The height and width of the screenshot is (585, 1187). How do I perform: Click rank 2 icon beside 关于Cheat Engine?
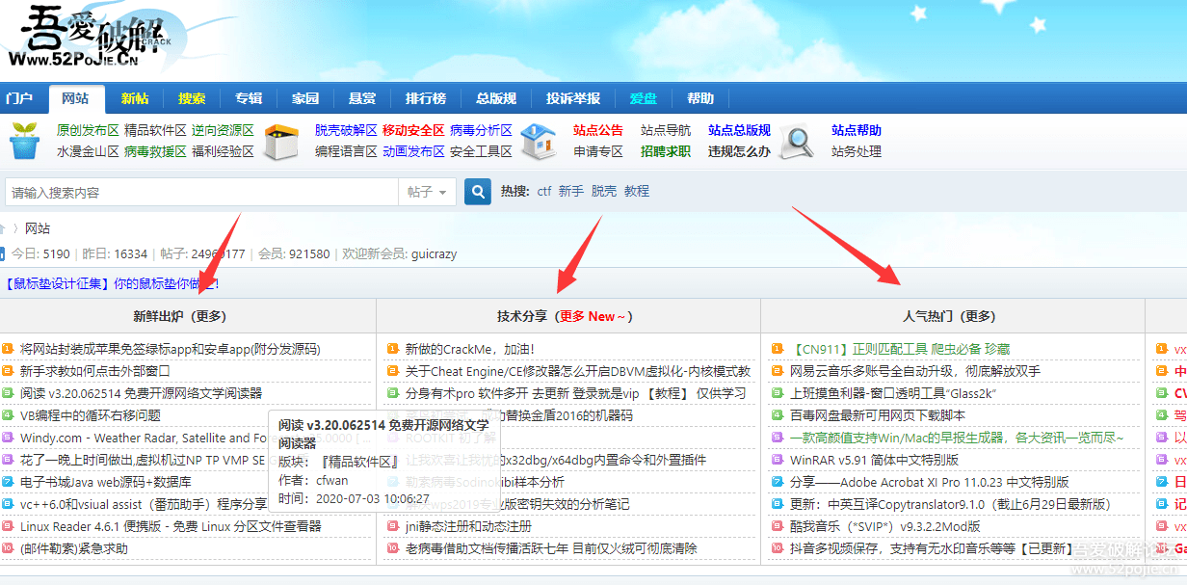point(393,371)
